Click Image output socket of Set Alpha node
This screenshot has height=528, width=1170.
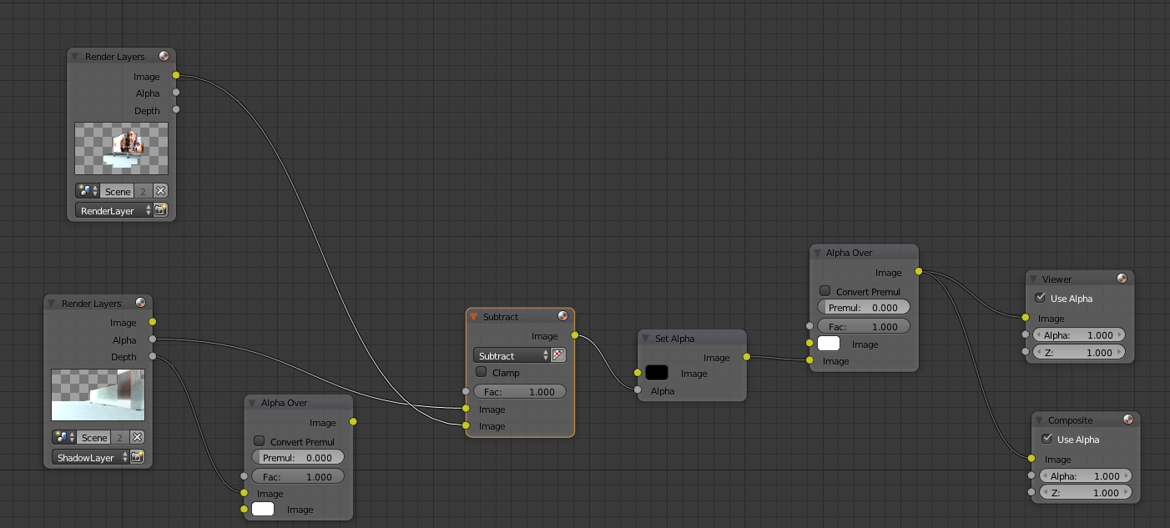click(x=746, y=357)
